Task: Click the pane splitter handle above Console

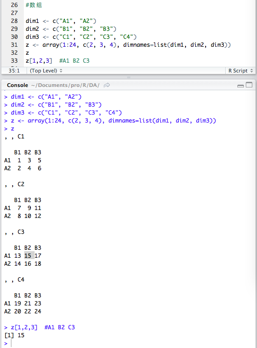Action: (128, 78)
